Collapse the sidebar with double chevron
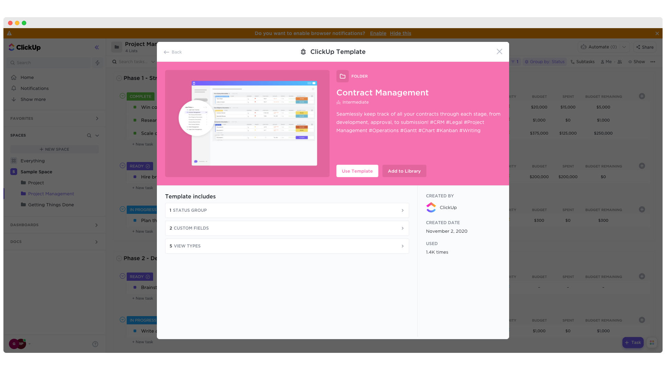The height and width of the screenshot is (370, 666). click(97, 47)
